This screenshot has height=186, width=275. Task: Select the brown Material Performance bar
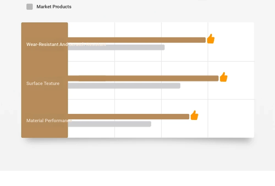point(128,117)
